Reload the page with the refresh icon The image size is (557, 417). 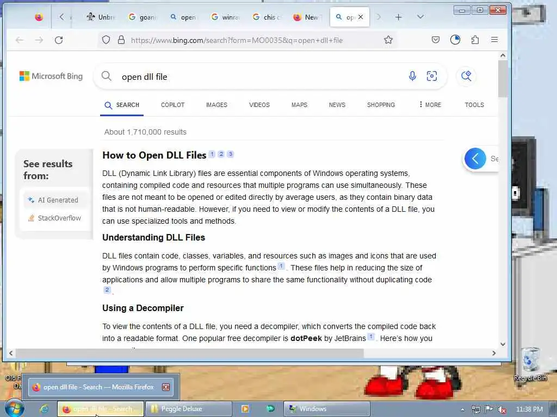click(x=59, y=40)
